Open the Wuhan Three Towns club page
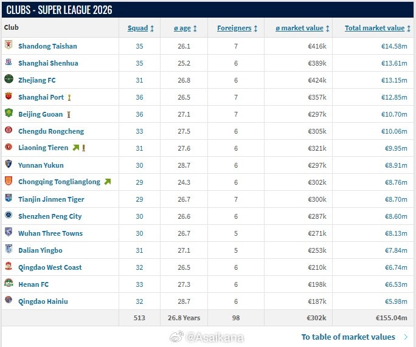The height and width of the screenshot is (347, 416). 50,233
